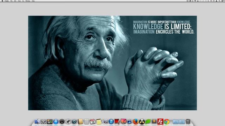The image size is (225, 126).
Task: Launch FileZilla from the Dock
Action: point(160,121)
